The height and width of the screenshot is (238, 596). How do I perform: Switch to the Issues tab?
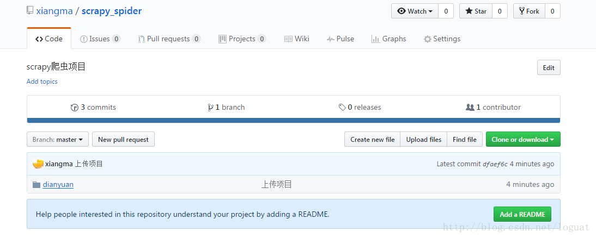(x=100, y=39)
